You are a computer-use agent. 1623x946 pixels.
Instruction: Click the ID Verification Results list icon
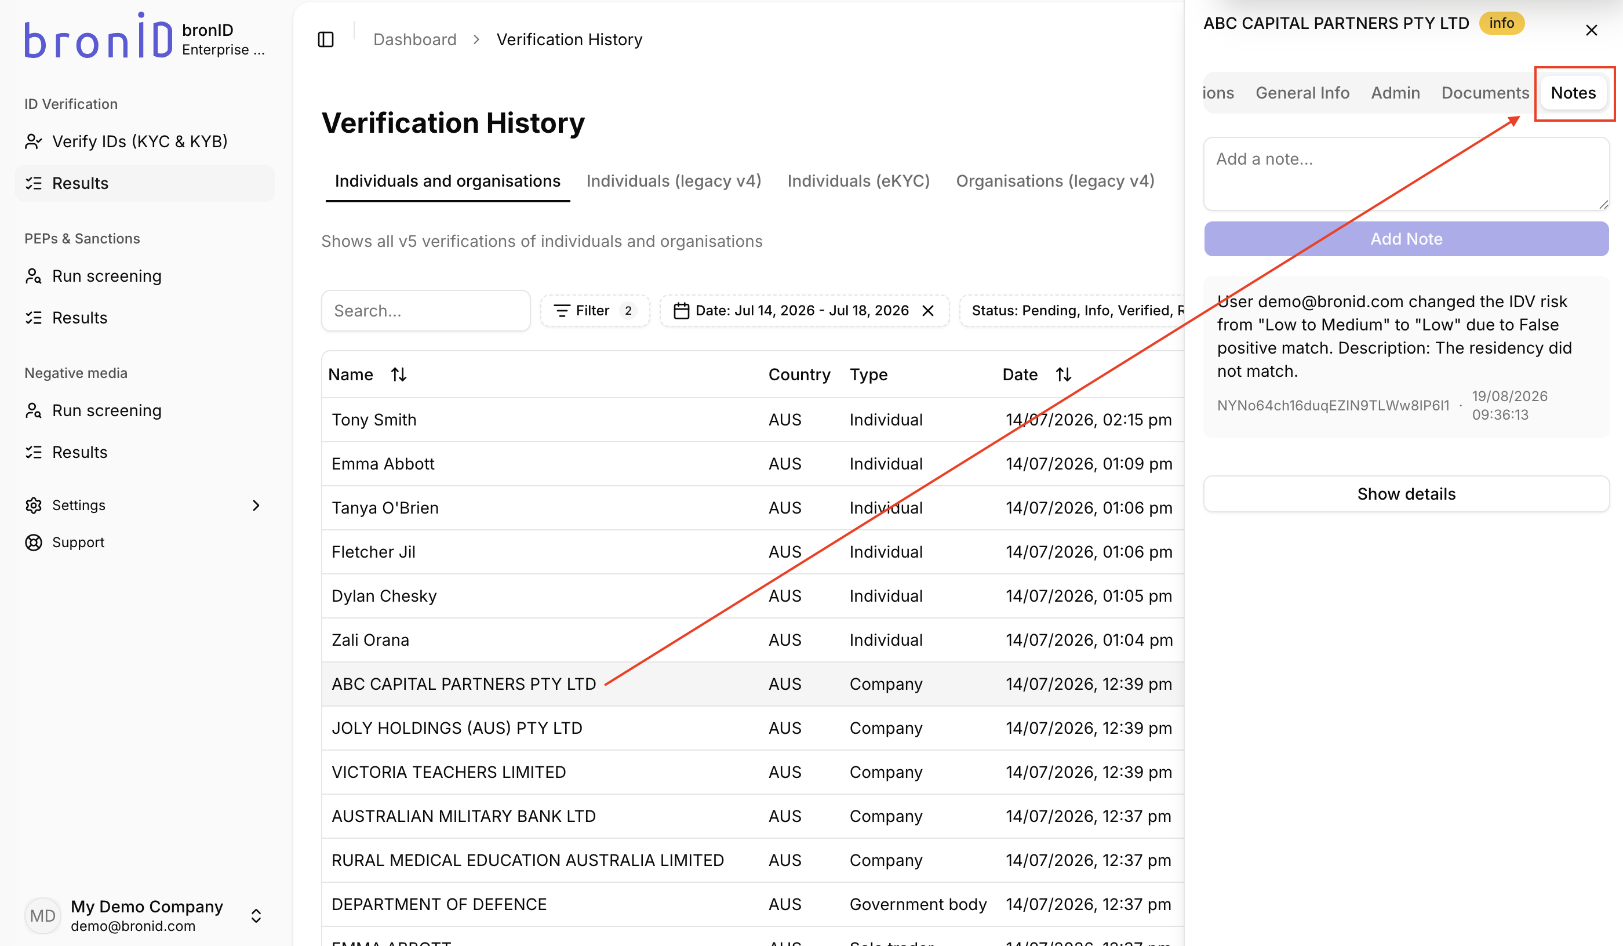pos(34,184)
